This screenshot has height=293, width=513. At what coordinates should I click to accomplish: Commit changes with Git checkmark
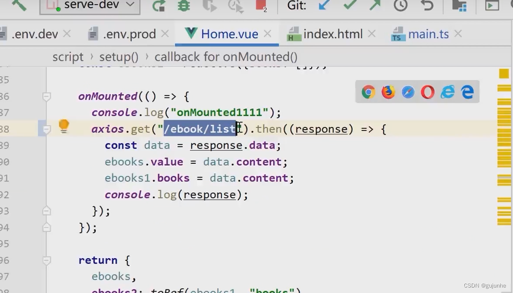point(350,5)
